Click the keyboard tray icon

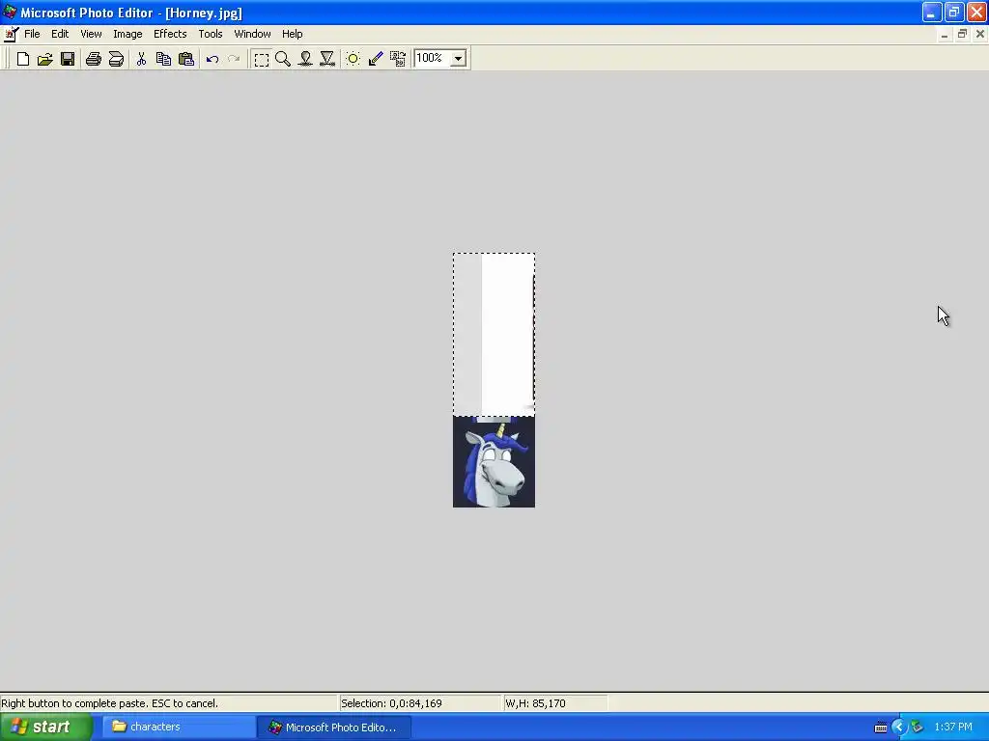[x=881, y=727]
